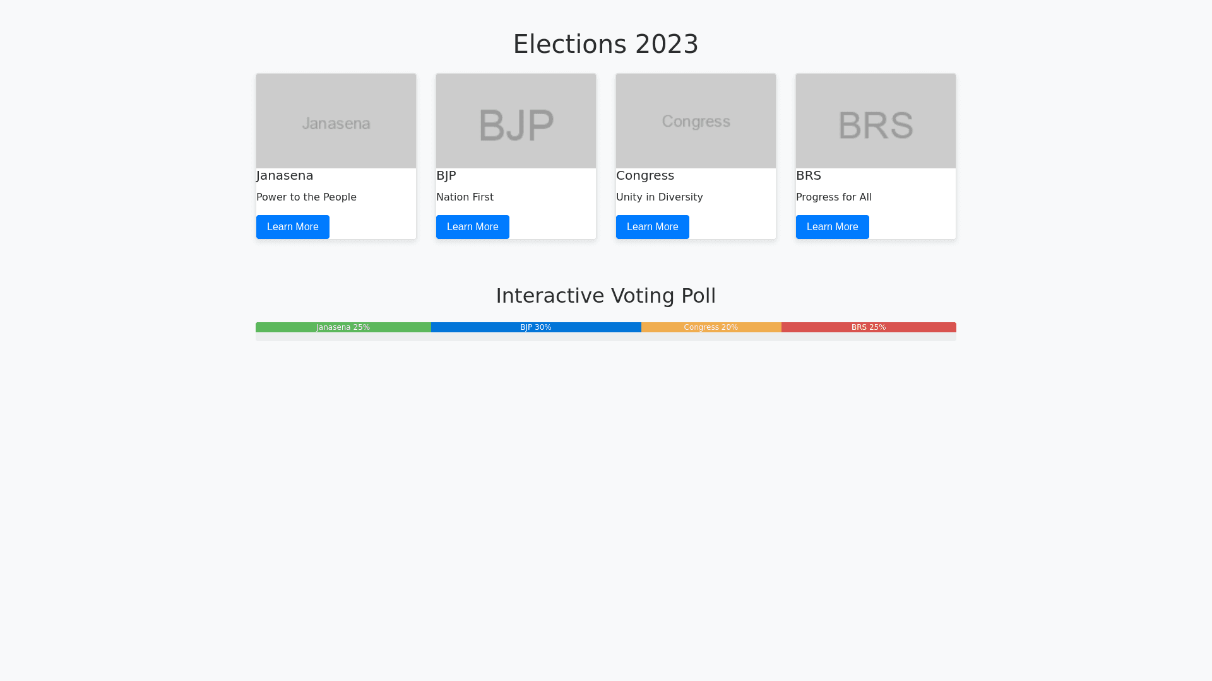The image size is (1212, 681).
Task: Click the orange Congress 20% poll segment
Action: (711, 327)
